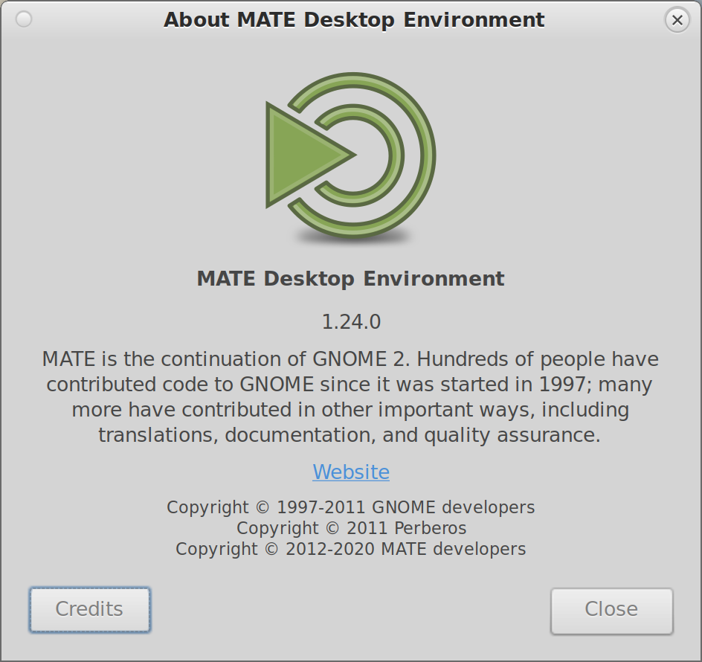The image size is (702, 662).
Task: Click the X icon in the title bar
Action: 677,20
